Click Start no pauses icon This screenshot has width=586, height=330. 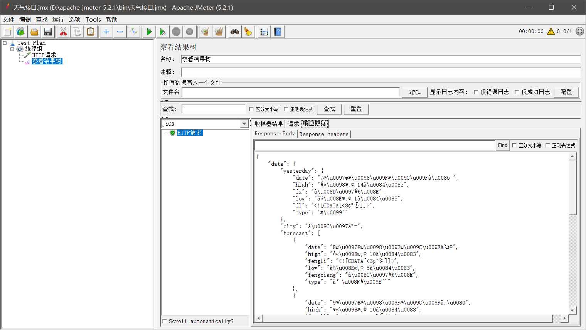[163, 32]
